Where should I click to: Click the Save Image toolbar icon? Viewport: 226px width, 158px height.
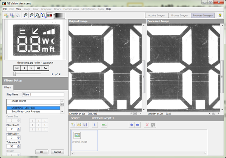(x=12, y=15)
